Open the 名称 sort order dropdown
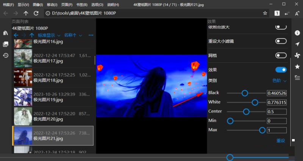This screenshot has width=303, height=161. click(x=73, y=35)
